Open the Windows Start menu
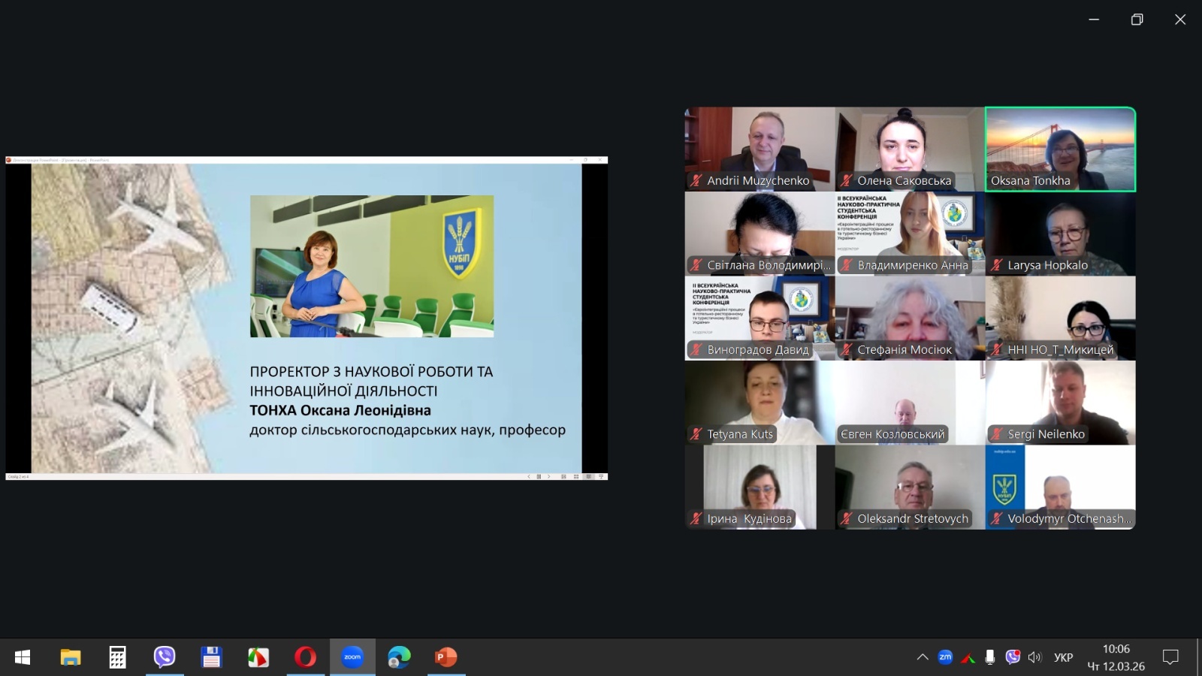 23,657
